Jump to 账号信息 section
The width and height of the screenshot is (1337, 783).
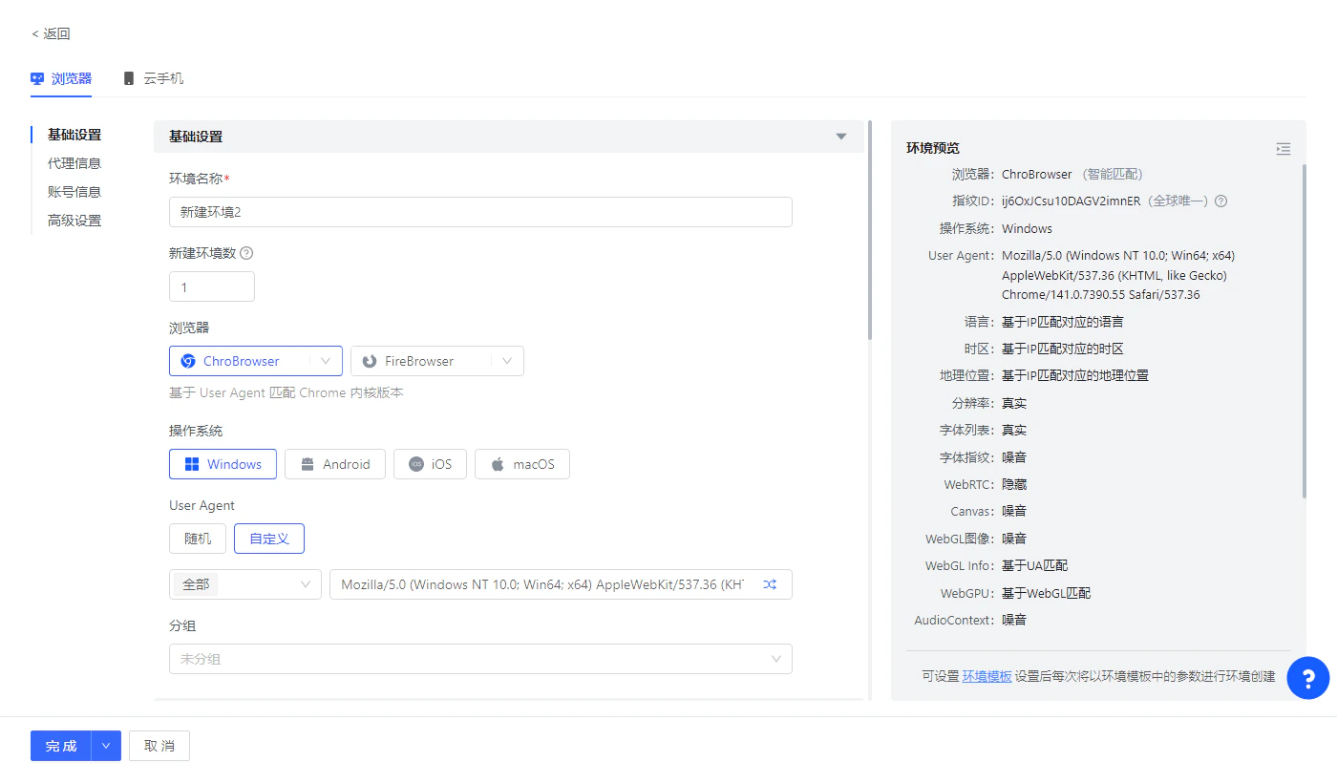tap(74, 192)
